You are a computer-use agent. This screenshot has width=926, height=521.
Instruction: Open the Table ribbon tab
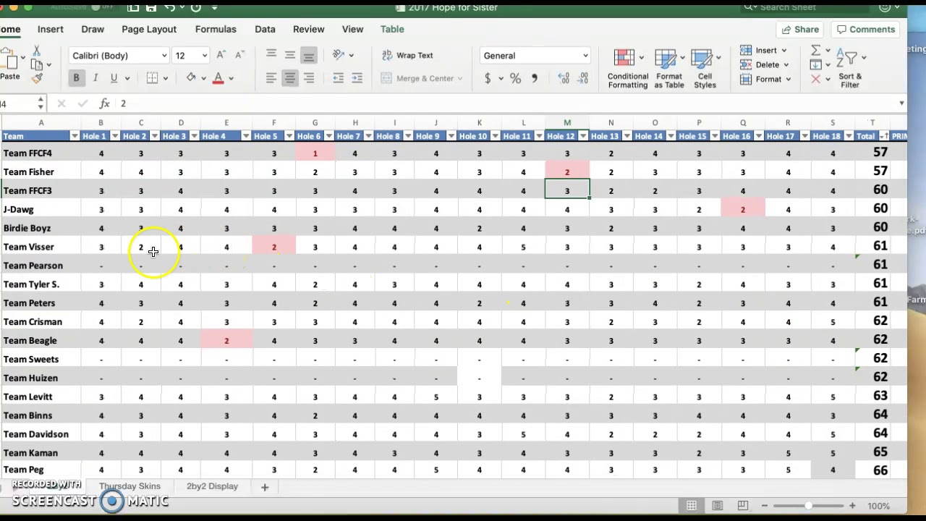[x=392, y=29]
